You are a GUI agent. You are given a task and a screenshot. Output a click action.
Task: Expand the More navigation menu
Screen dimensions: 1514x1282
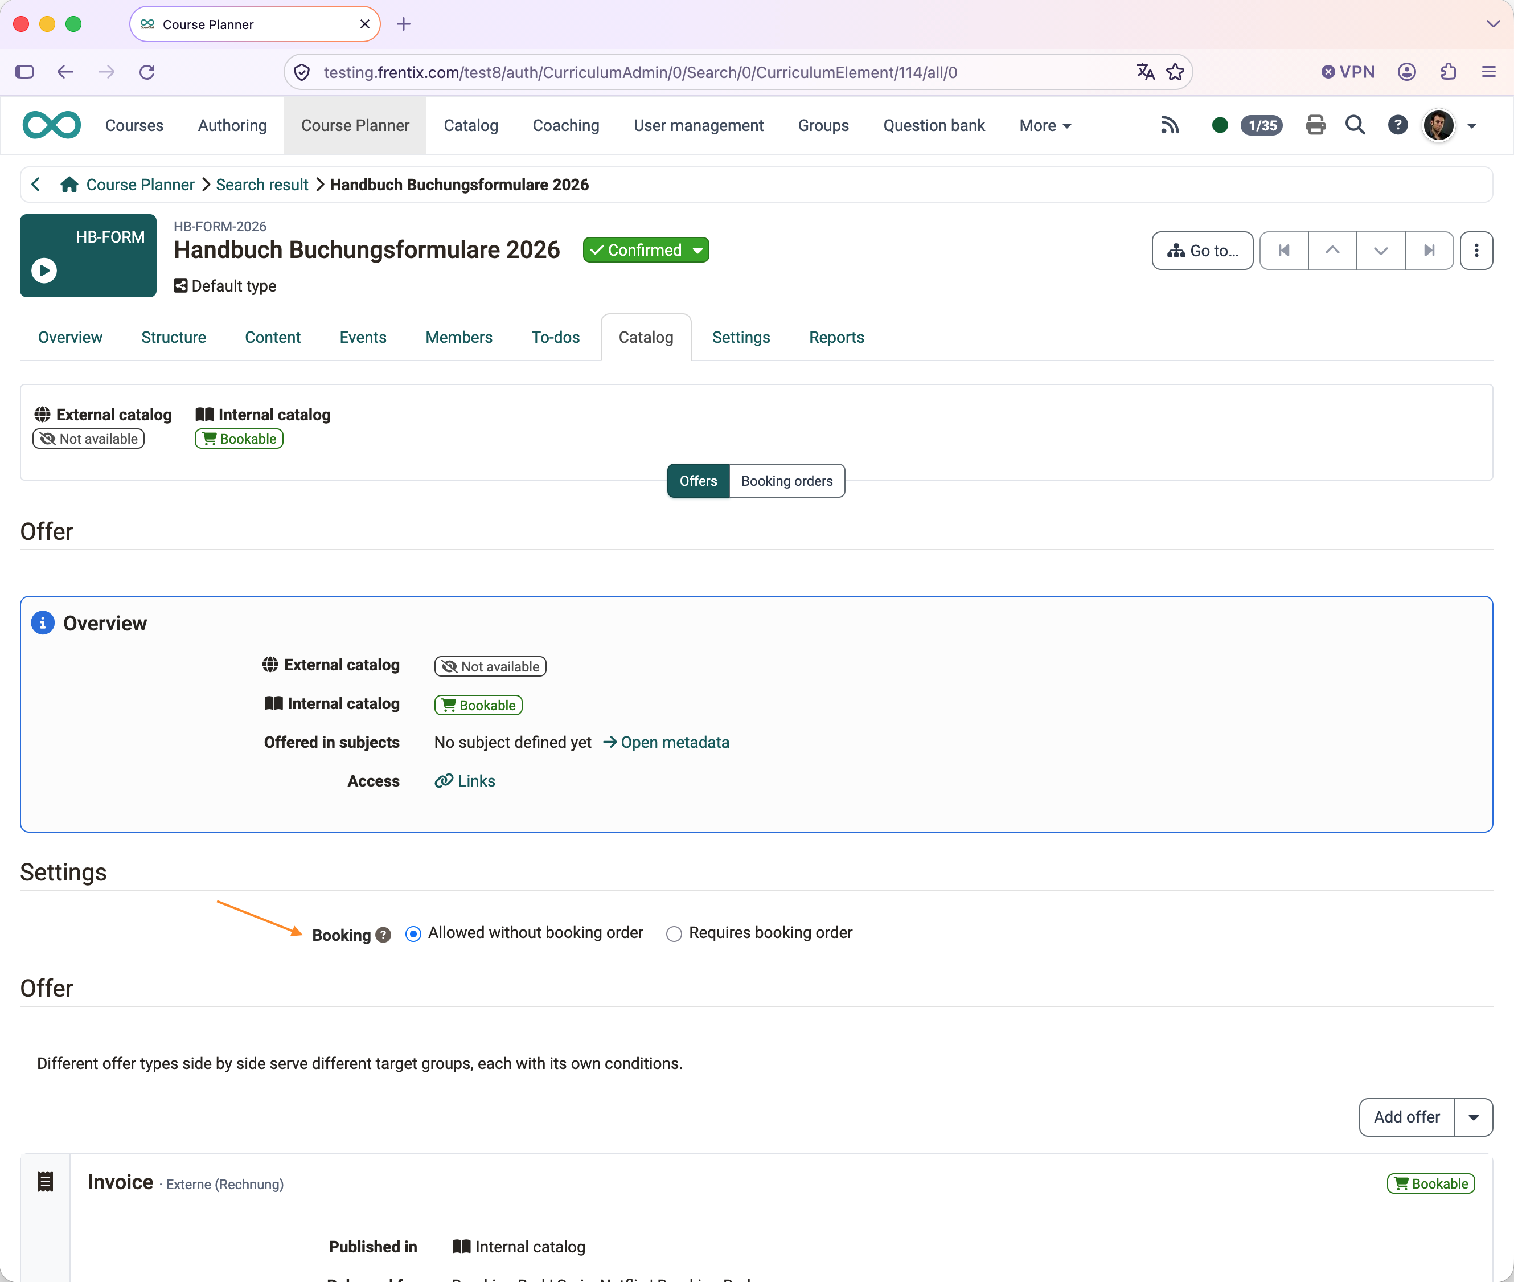tap(1045, 126)
